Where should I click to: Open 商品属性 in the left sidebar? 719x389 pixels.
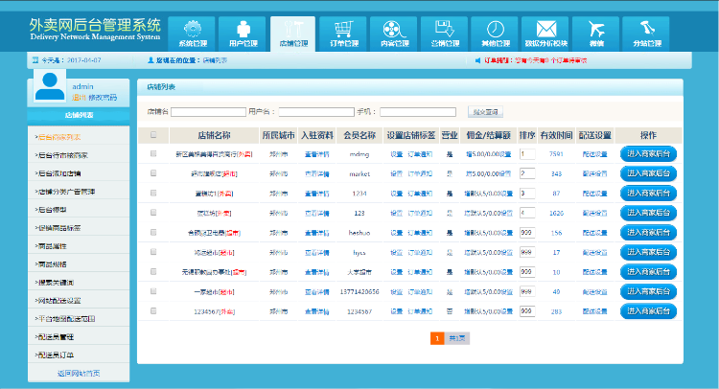[x=51, y=246]
